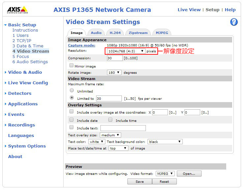Click the Limited to fps field

[x=109, y=98]
